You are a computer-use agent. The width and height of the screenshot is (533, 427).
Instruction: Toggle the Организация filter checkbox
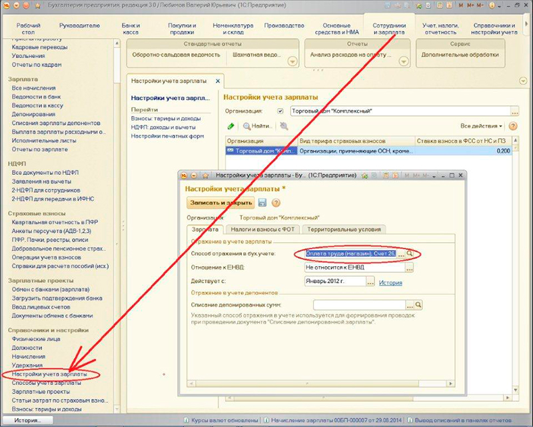coord(280,111)
